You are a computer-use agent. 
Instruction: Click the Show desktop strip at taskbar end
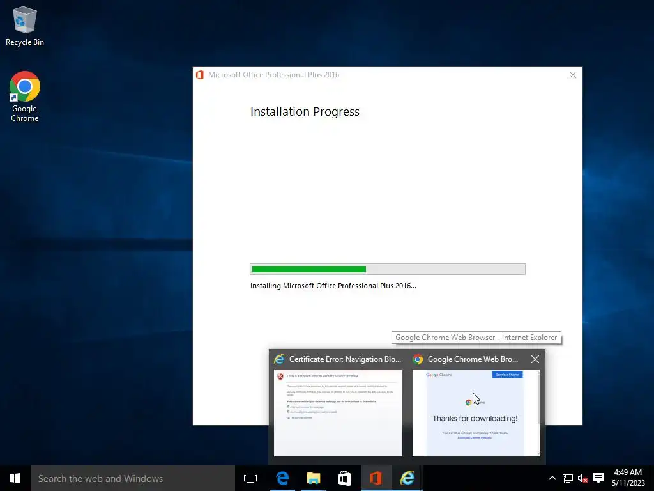point(652,478)
